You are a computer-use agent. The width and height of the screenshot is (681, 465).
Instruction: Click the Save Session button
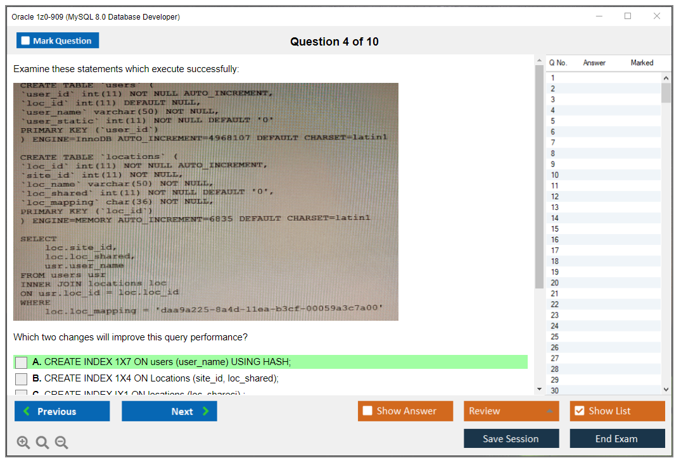pyautogui.click(x=511, y=439)
